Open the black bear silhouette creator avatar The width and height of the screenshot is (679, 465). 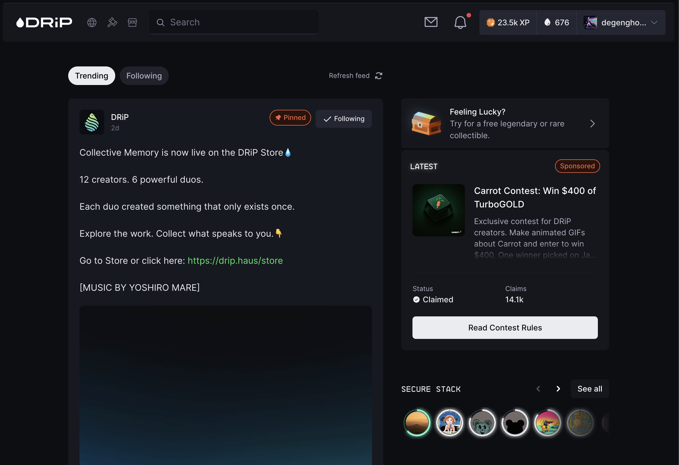tap(515, 422)
